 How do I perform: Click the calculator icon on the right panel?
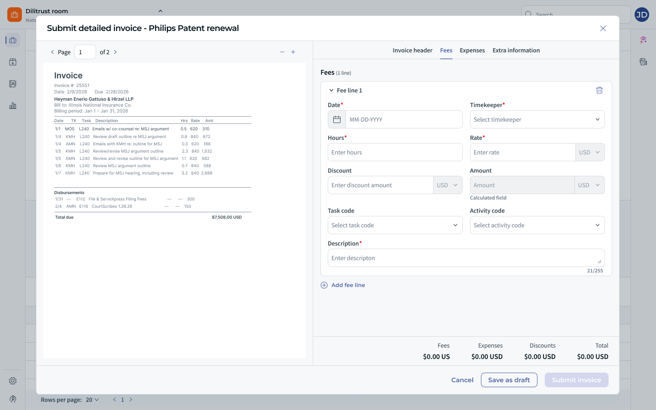click(643, 62)
